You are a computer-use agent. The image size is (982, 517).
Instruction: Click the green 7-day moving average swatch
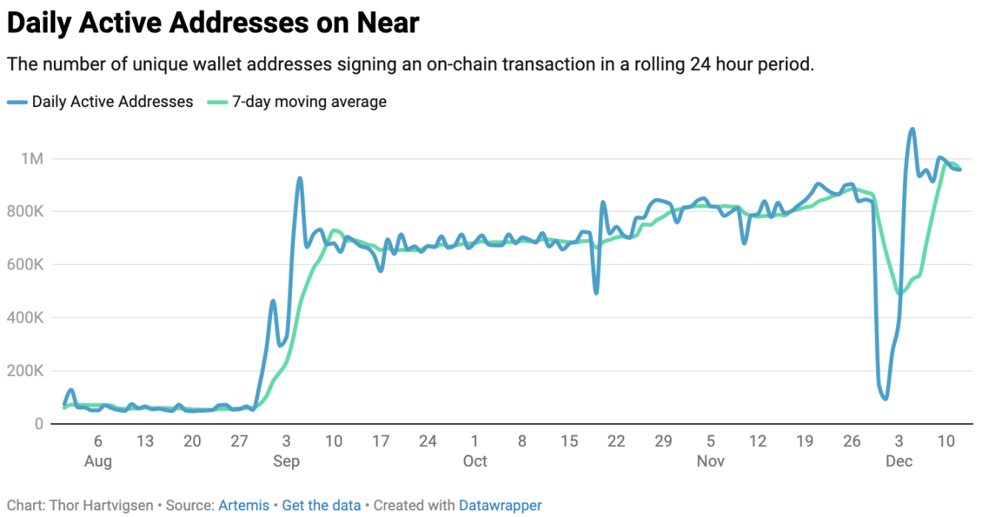[217, 102]
